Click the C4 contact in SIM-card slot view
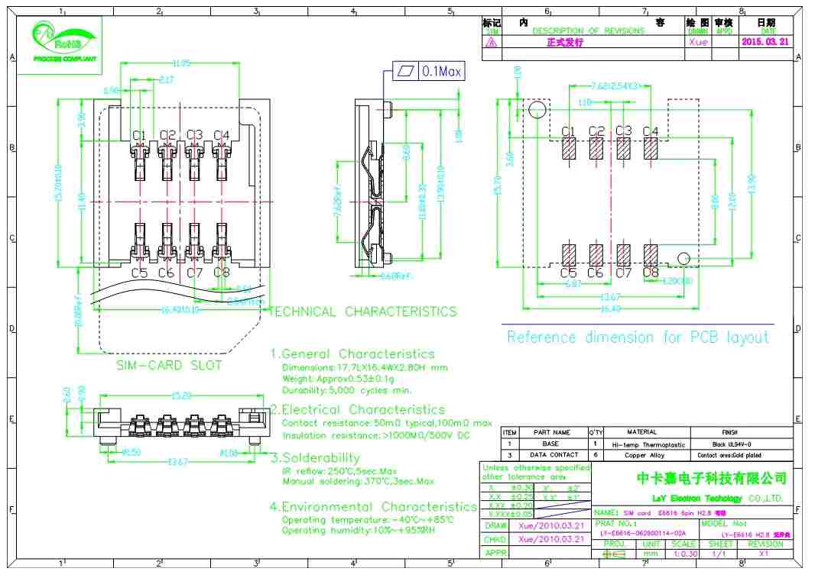The image size is (815, 578). 221,159
